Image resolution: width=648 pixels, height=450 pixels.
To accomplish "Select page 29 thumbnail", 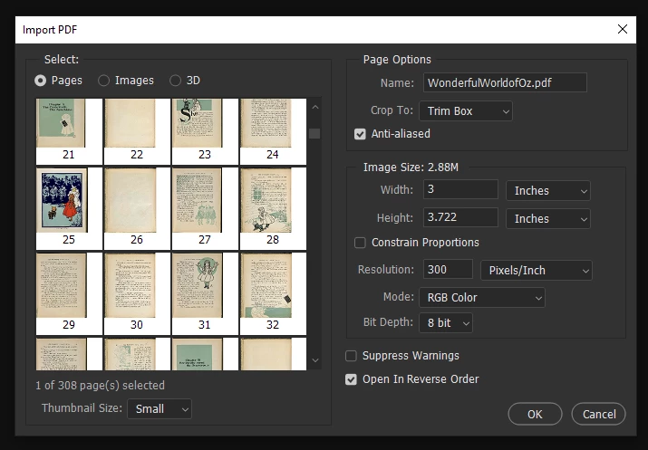I will tap(69, 293).
